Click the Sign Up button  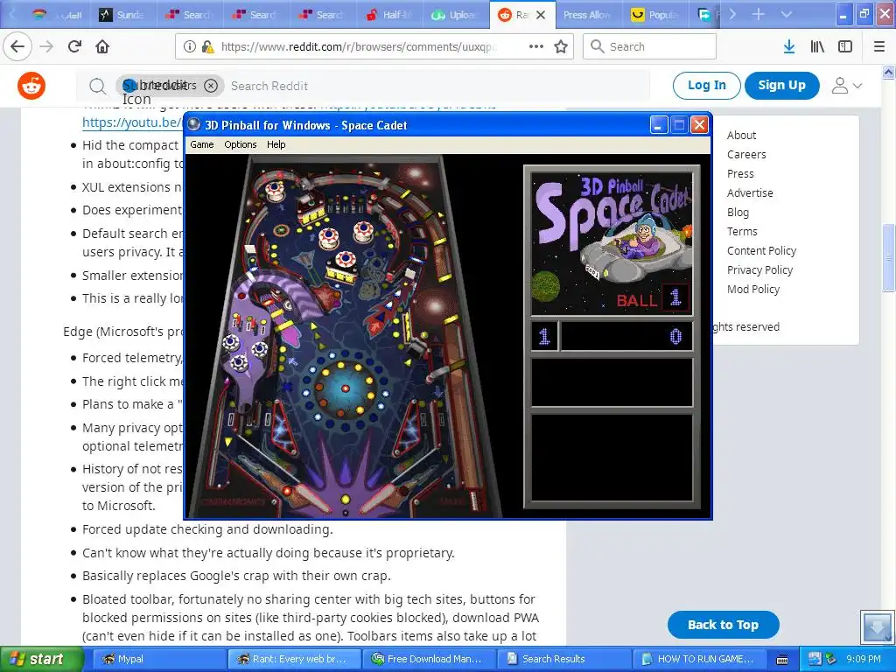pyautogui.click(x=781, y=86)
